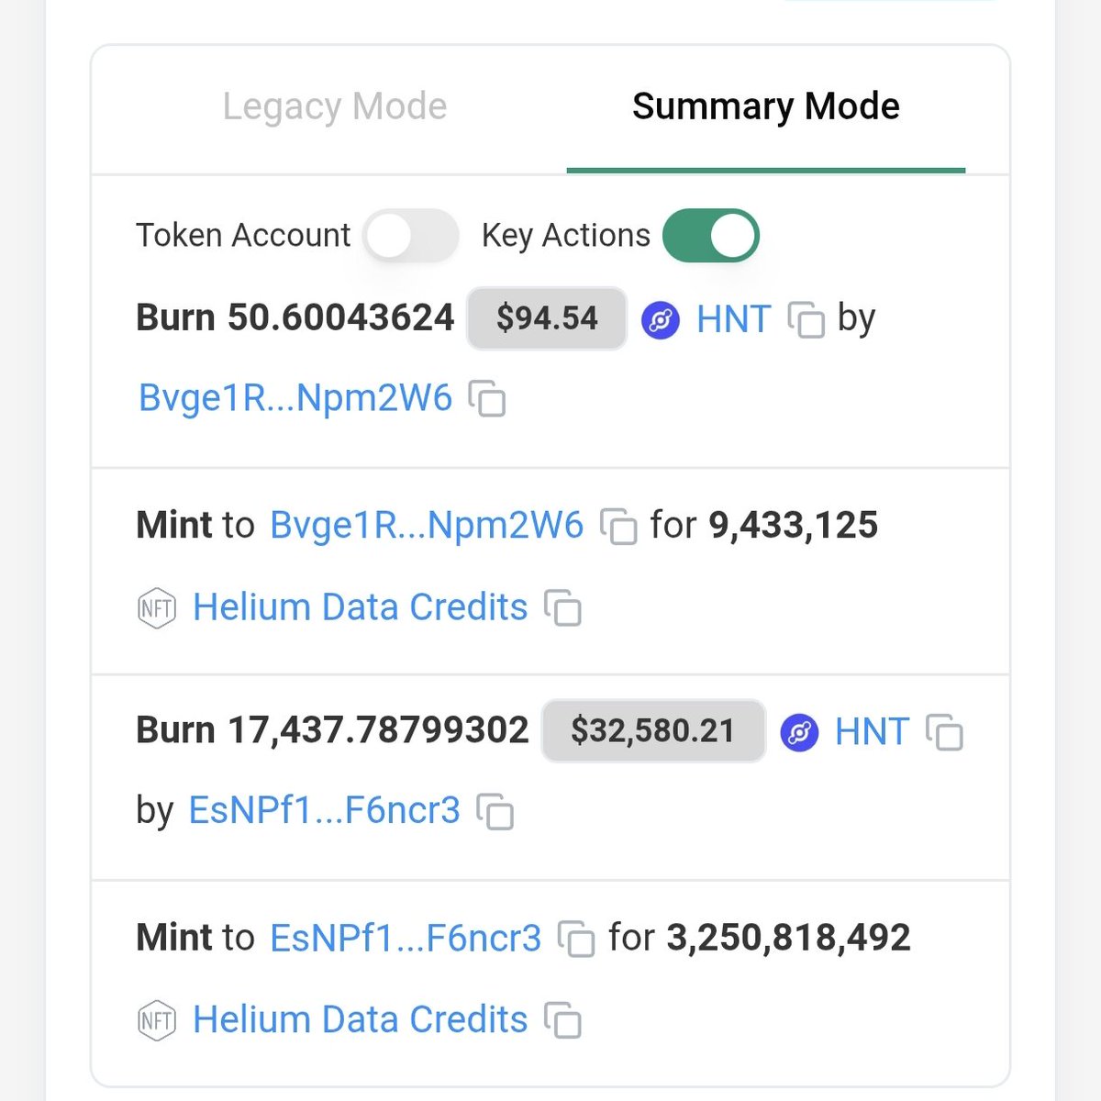1101x1101 pixels.
Task: Click the NFT icon next to the 3,250,818,492 mint
Action: pos(156,1020)
